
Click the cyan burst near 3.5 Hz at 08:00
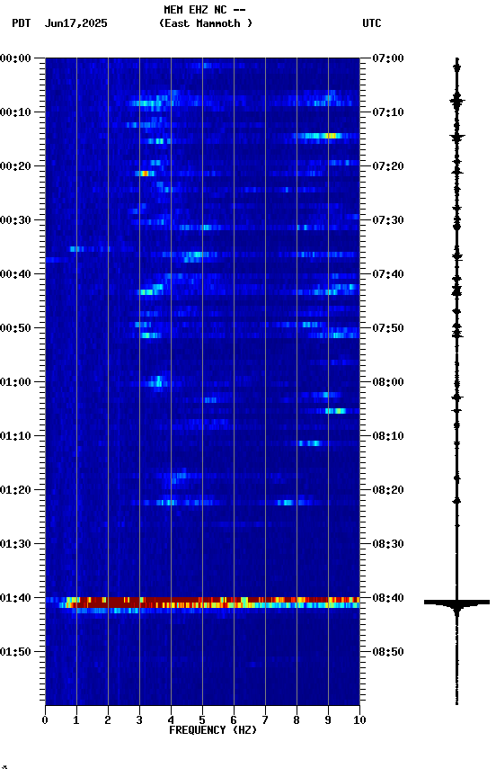(157, 381)
